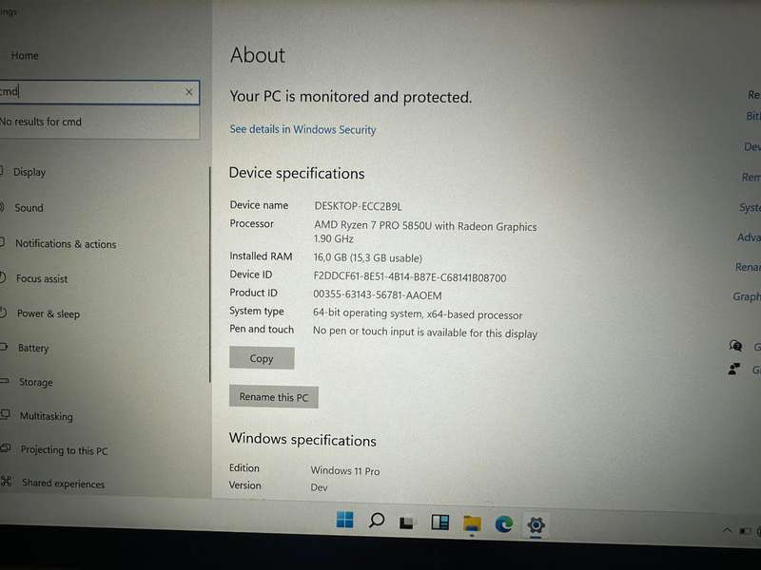Click edition value Windows 11 Pro
This screenshot has height=570, width=761.
pos(345,470)
